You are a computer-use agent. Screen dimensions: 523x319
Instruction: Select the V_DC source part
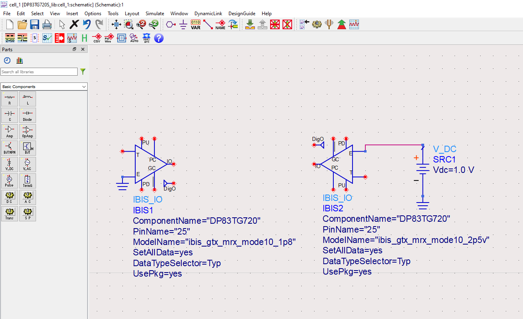point(10,165)
